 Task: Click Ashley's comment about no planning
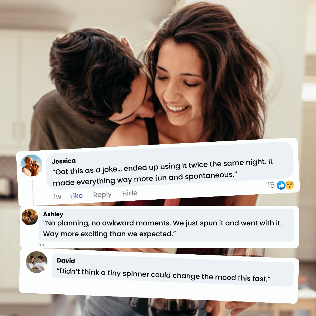tap(162, 229)
